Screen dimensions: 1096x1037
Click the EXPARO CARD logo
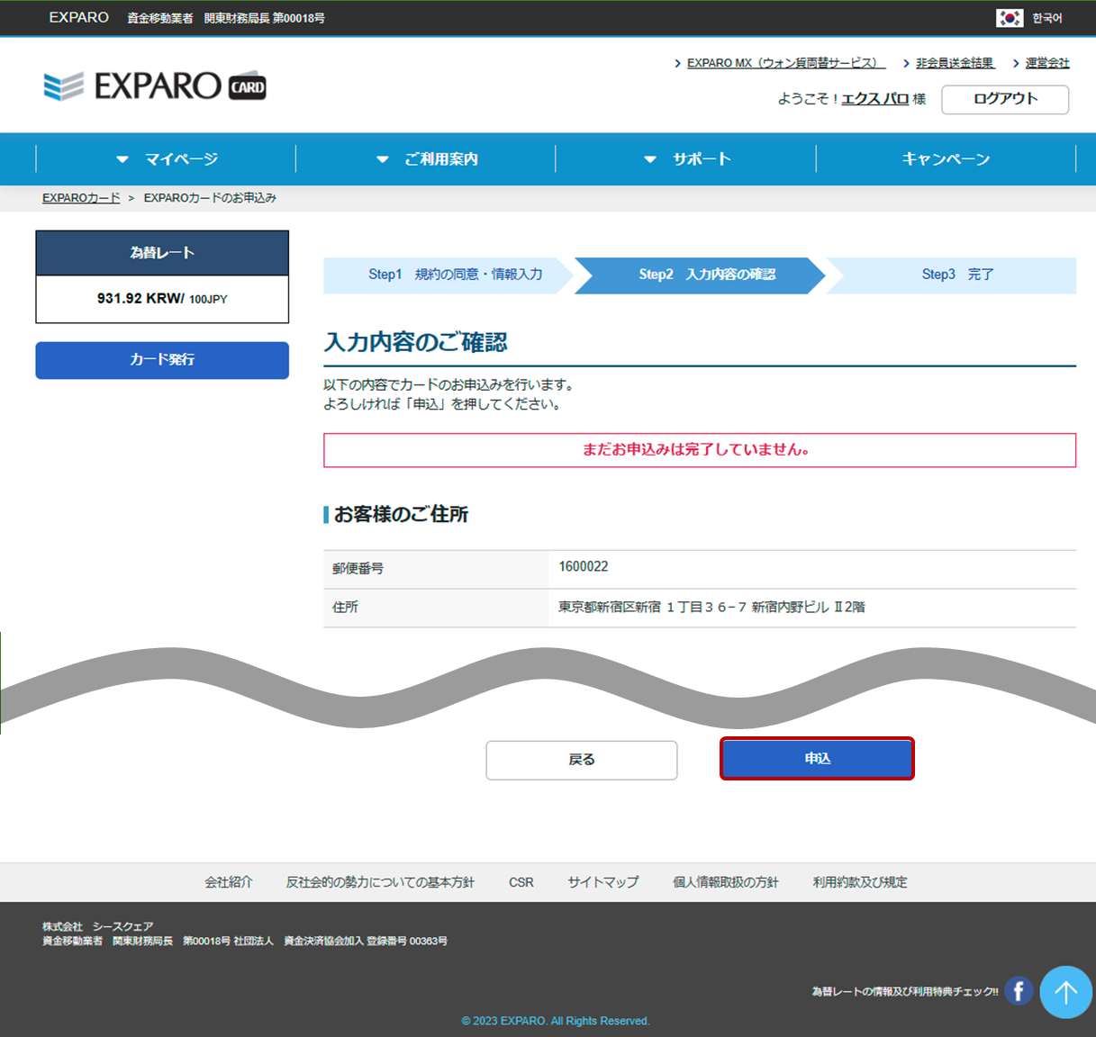pyautogui.click(x=155, y=86)
